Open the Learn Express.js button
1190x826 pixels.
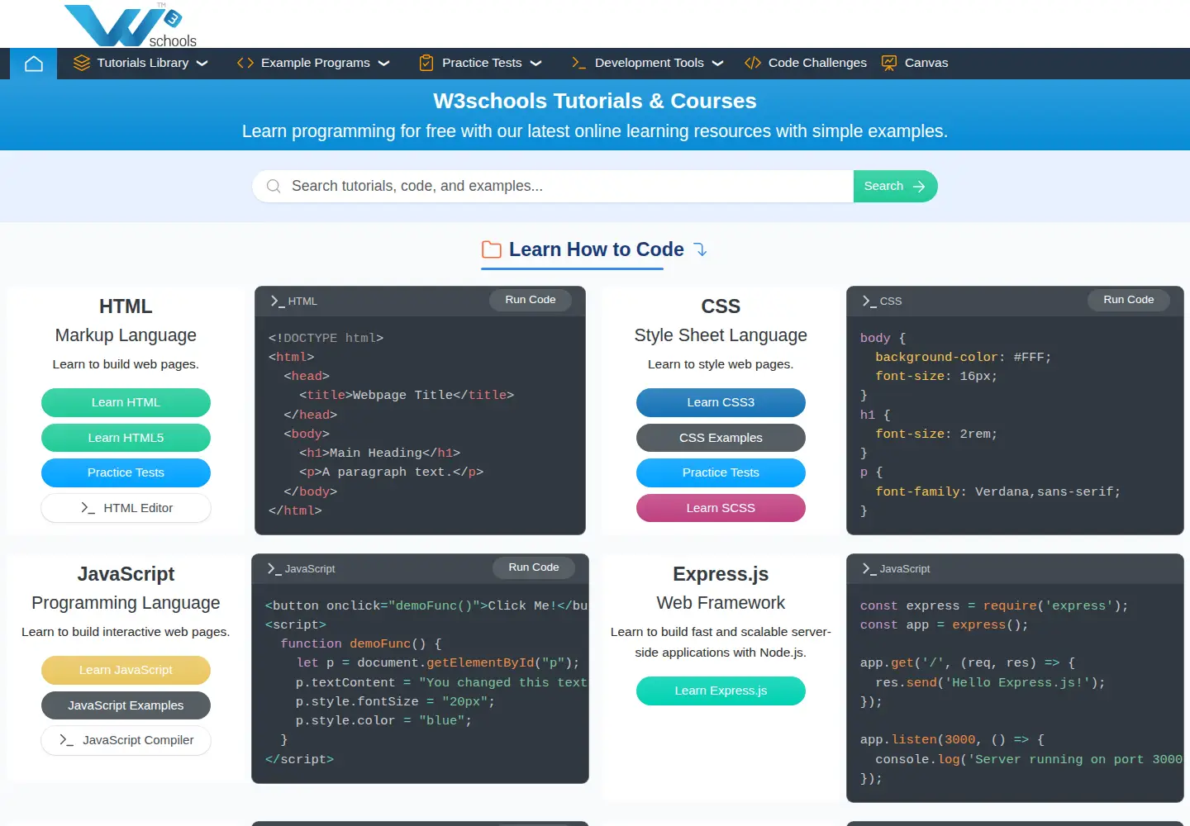click(x=721, y=691)
